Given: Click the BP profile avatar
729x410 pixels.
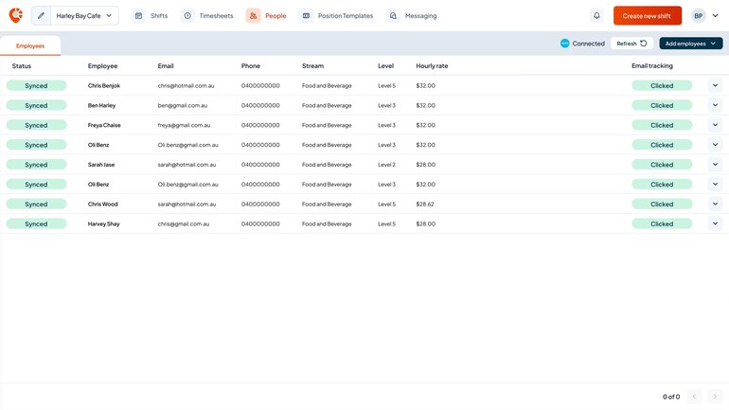Looking at the screenshot, I should pyautogui.click(x=699, y=16).
